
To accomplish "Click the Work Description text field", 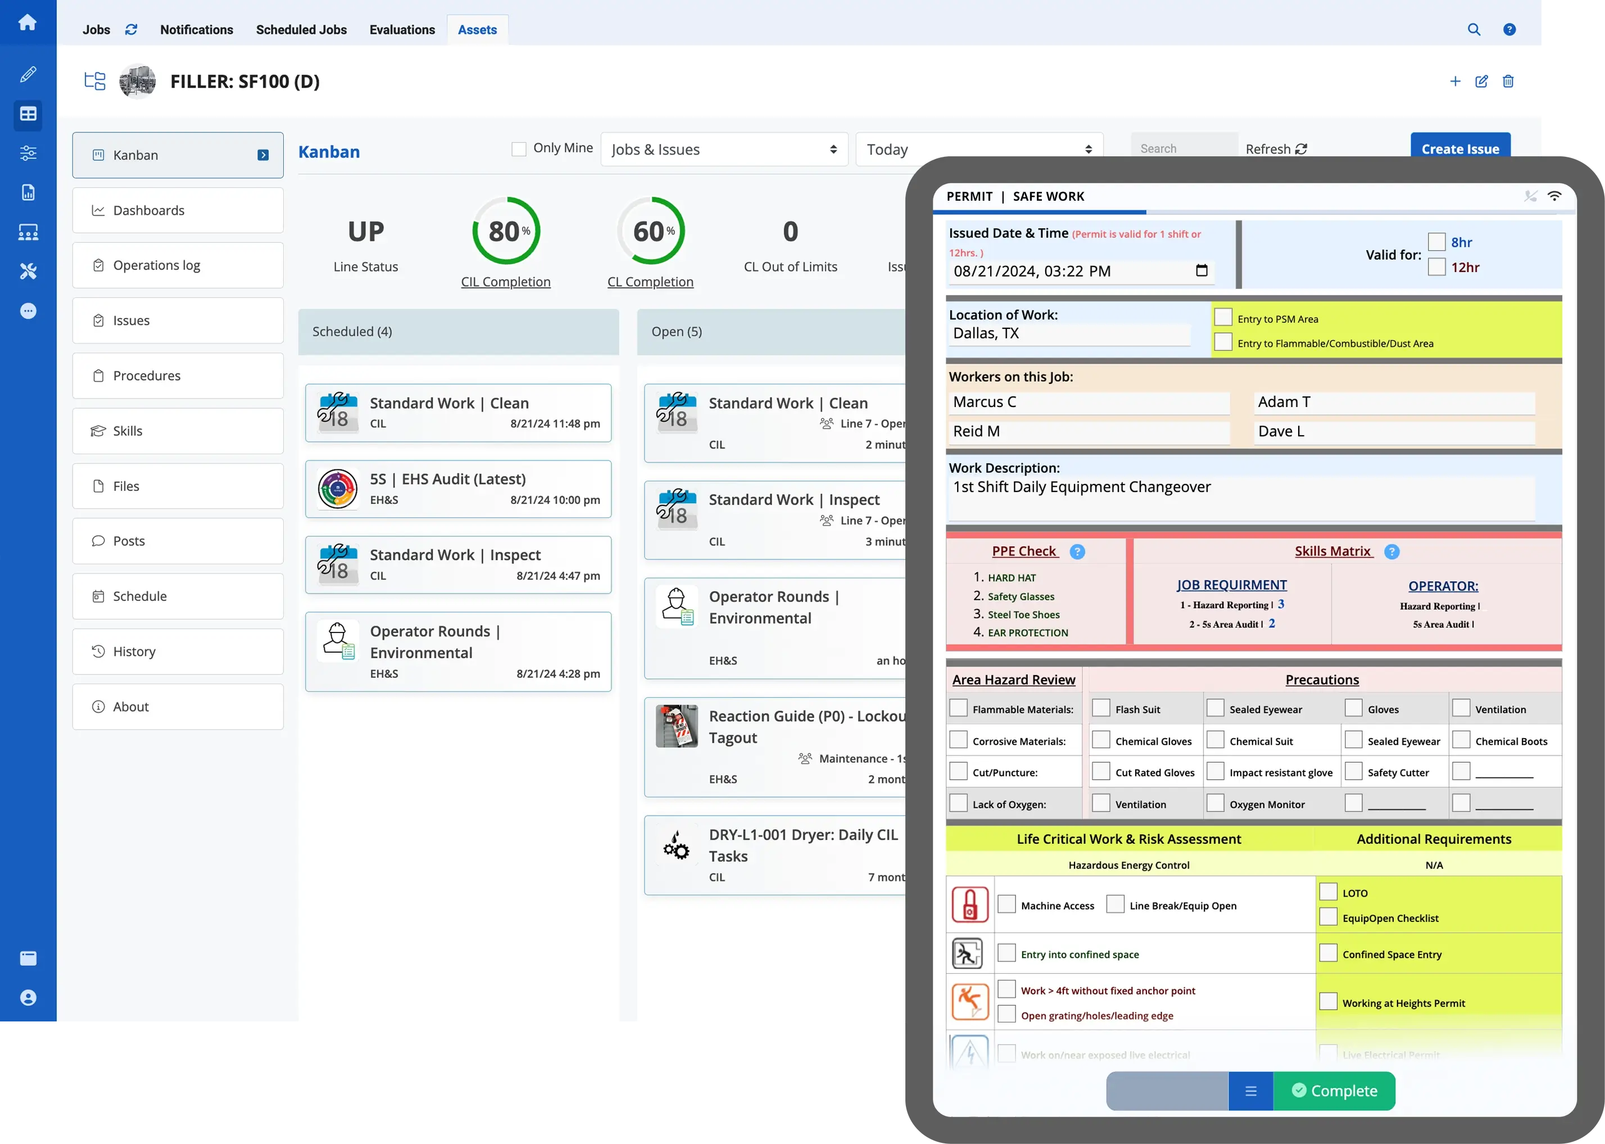I will pos(1241,499).
